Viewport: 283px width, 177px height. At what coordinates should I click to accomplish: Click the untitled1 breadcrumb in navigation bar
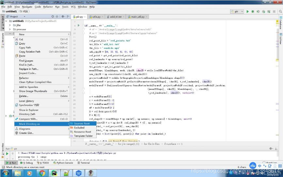pyautogui.click(x=9, y=11)
